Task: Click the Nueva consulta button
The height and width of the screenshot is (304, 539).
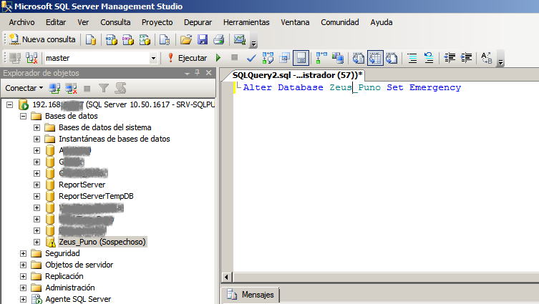Action: pos(42,39)
